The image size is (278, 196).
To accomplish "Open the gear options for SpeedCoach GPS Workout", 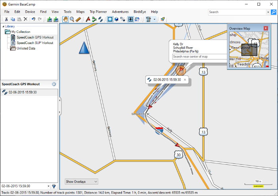I will coord(54,84).
